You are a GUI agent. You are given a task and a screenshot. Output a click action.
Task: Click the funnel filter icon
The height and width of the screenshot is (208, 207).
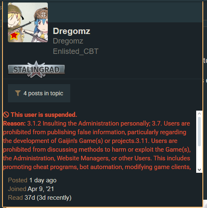pos(18,93)
